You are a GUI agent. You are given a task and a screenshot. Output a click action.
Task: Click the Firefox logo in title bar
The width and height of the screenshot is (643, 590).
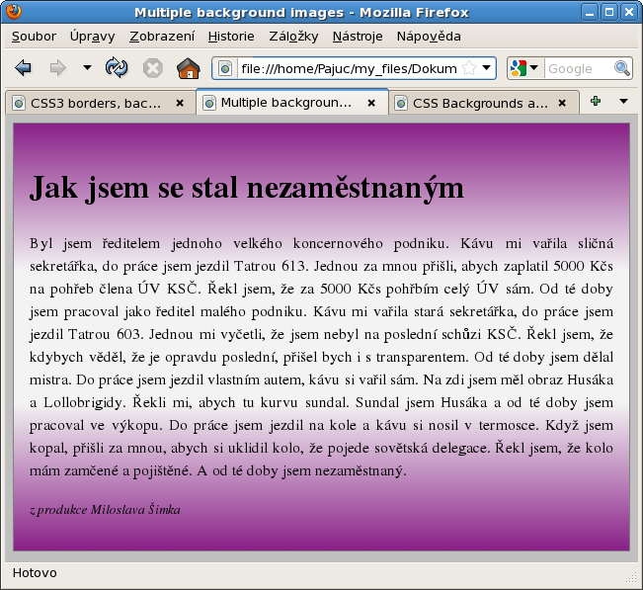(14, 11)
